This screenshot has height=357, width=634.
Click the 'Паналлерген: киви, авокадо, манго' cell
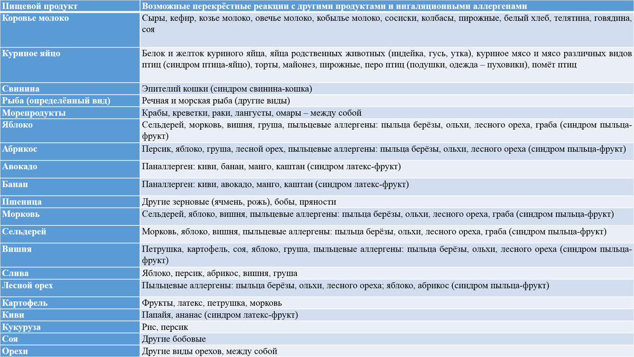tap(387, 187)
